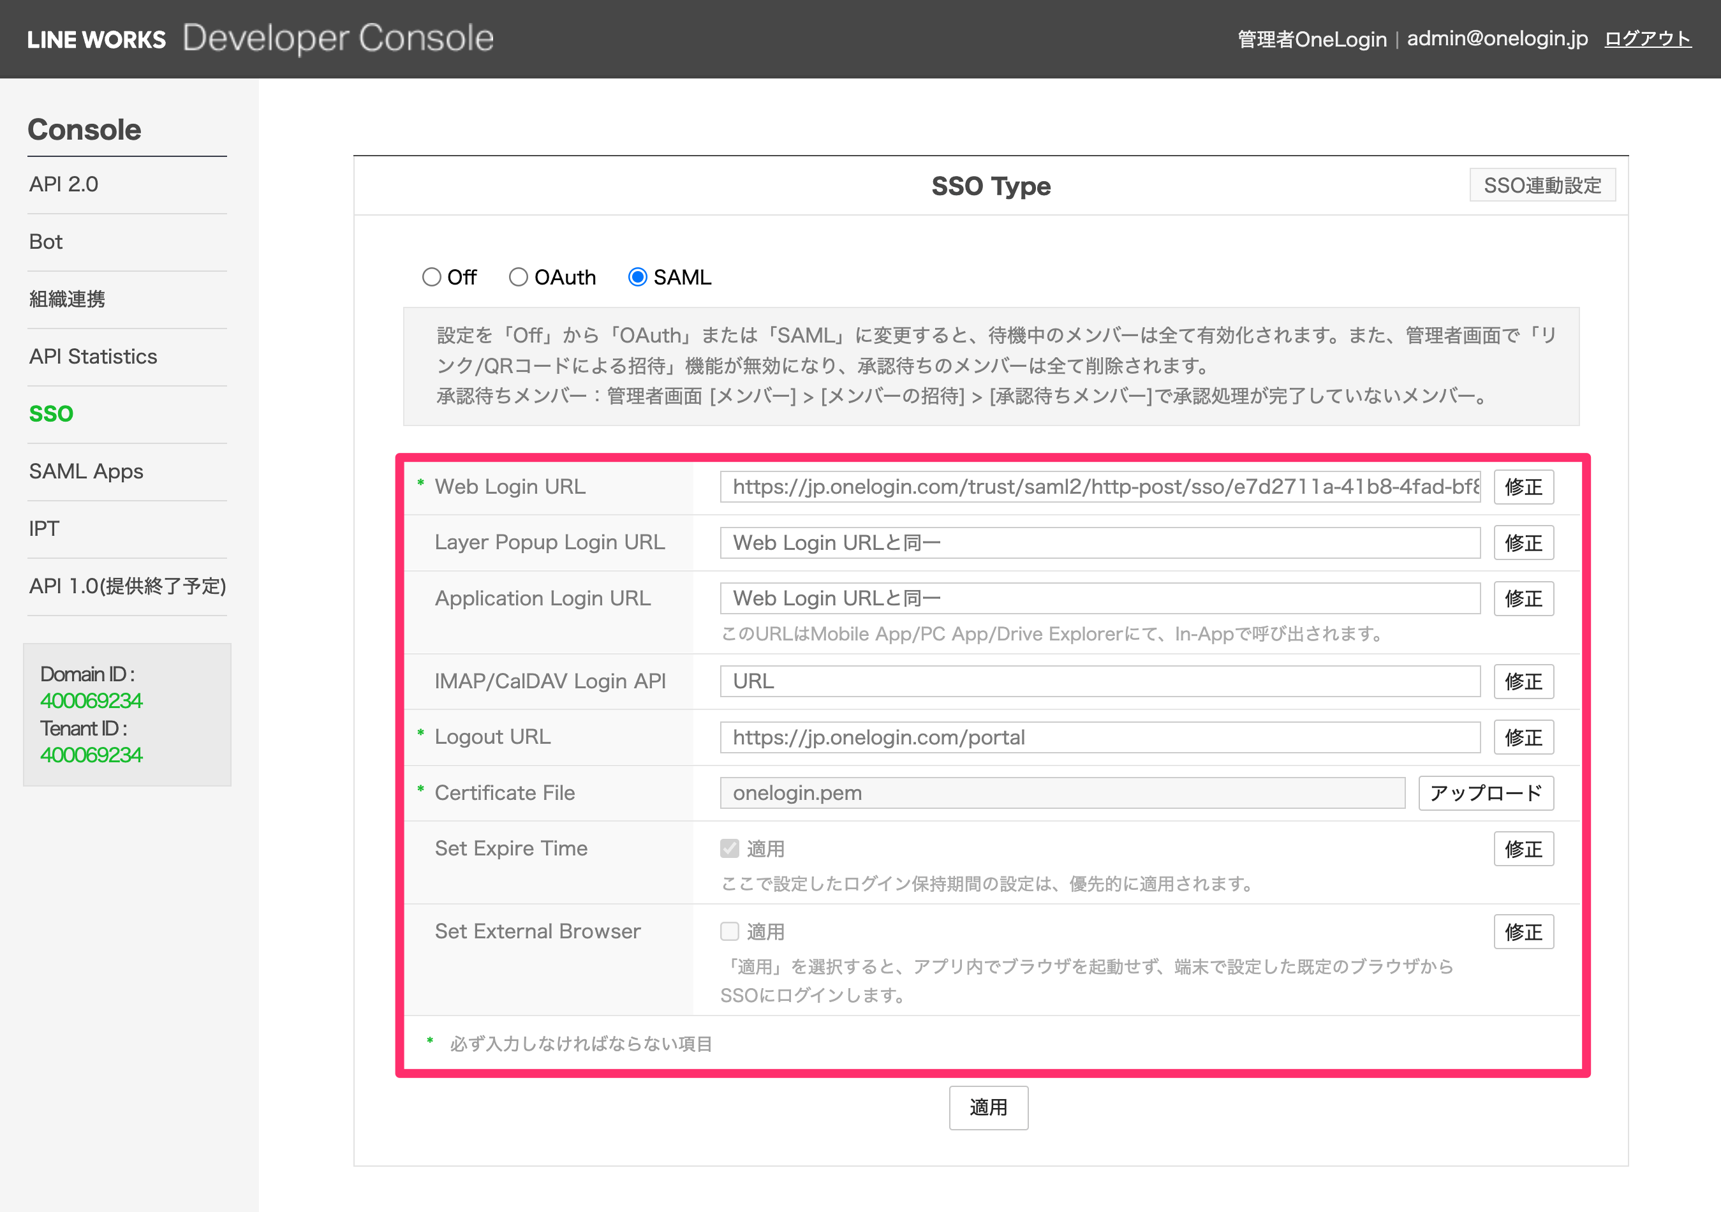
Task: Click 修正 for Set External Browser
Action: [x=1523, y=932]
